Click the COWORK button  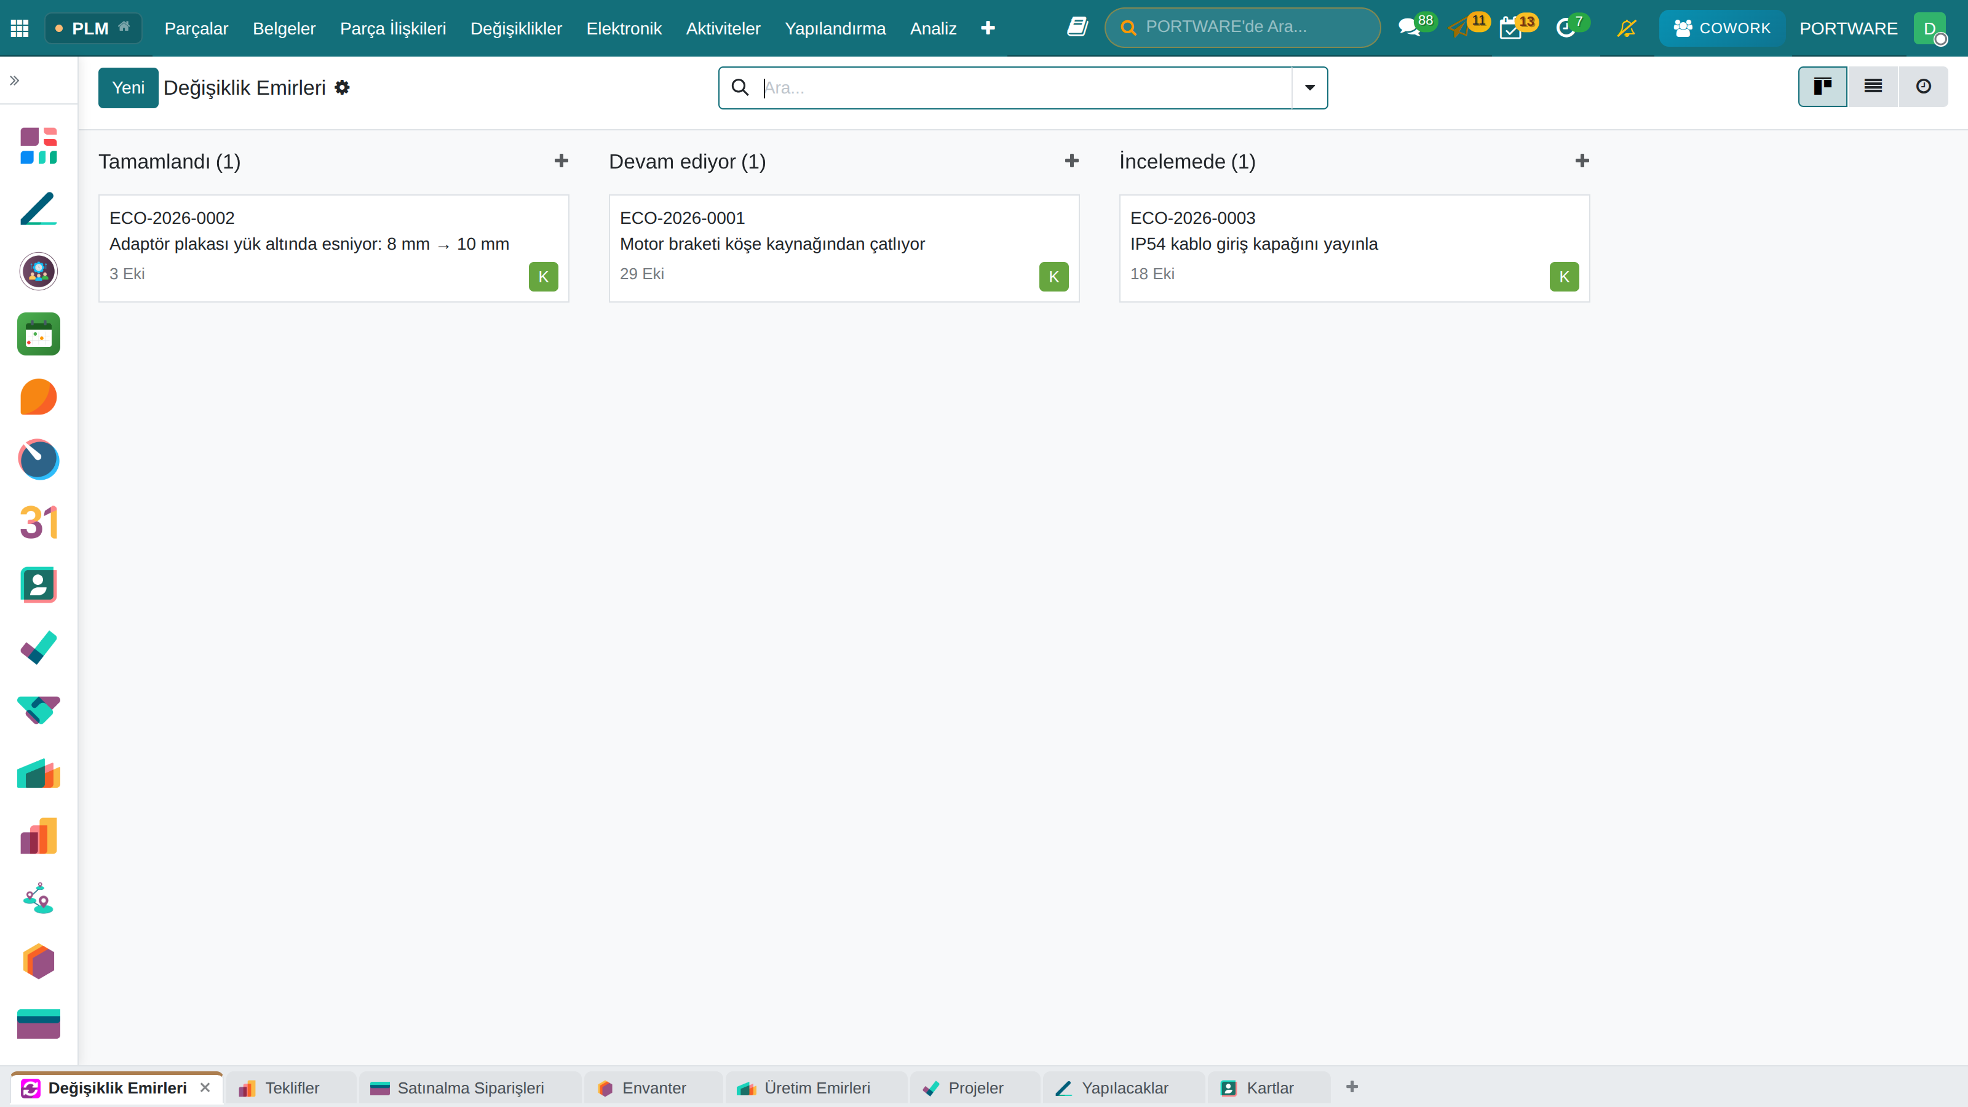pyautogui.click(x=1721, y=28)
